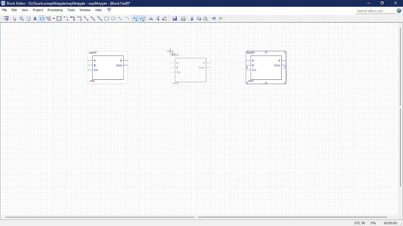This screenshot has height=226, width=403.
Task: Select the Orthogonal Bus tool
Action: pyautogui.click(x=73, y=19)
